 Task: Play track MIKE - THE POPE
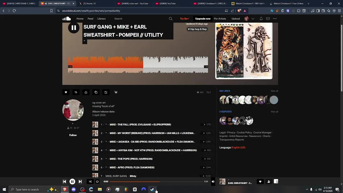tap(131, 159)
